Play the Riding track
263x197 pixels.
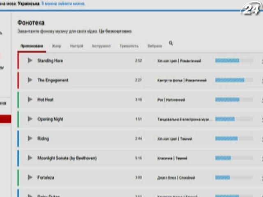30,138
